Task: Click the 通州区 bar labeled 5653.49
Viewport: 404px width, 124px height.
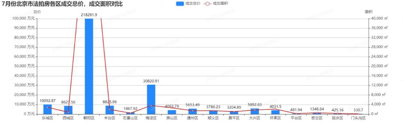Action: click(x=193, y=111)
